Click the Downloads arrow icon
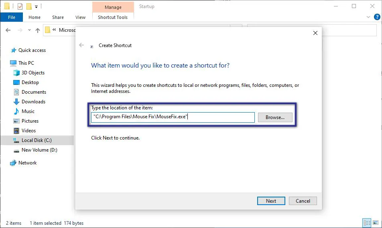 pos(16,102)
